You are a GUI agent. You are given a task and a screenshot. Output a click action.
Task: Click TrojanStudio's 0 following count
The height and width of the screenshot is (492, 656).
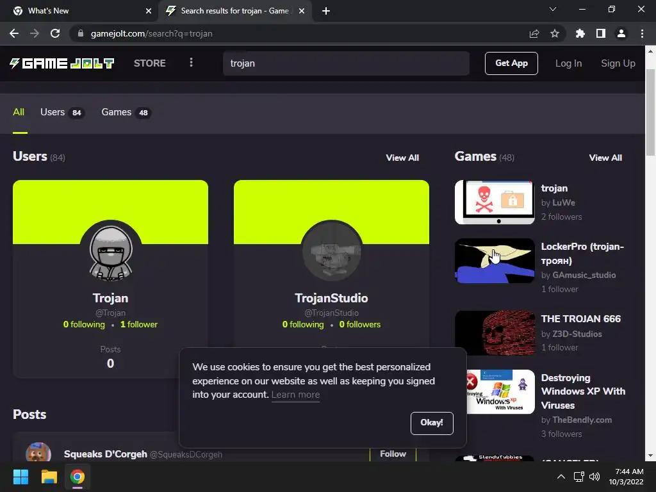pyautogui.click(x=303, y=324)
